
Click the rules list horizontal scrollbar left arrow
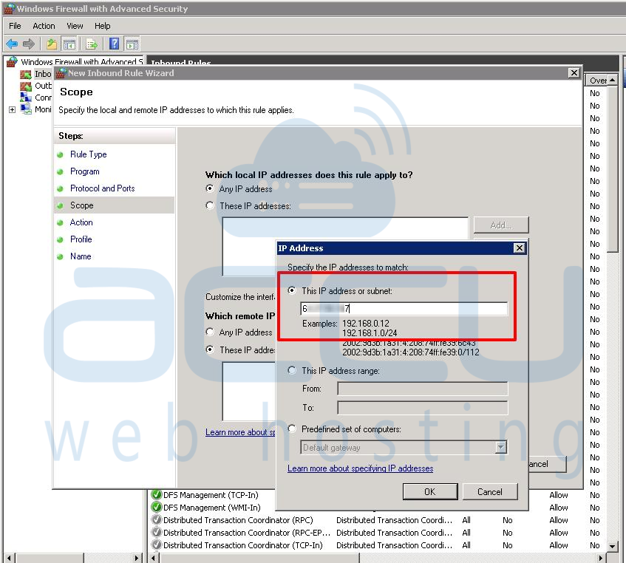tap(154, 558)
